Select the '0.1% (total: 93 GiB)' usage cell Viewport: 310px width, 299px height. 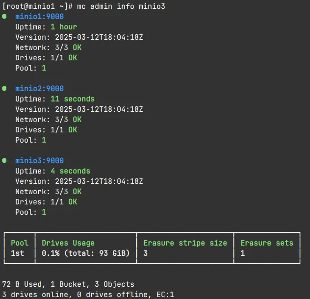tap(86, 253)
